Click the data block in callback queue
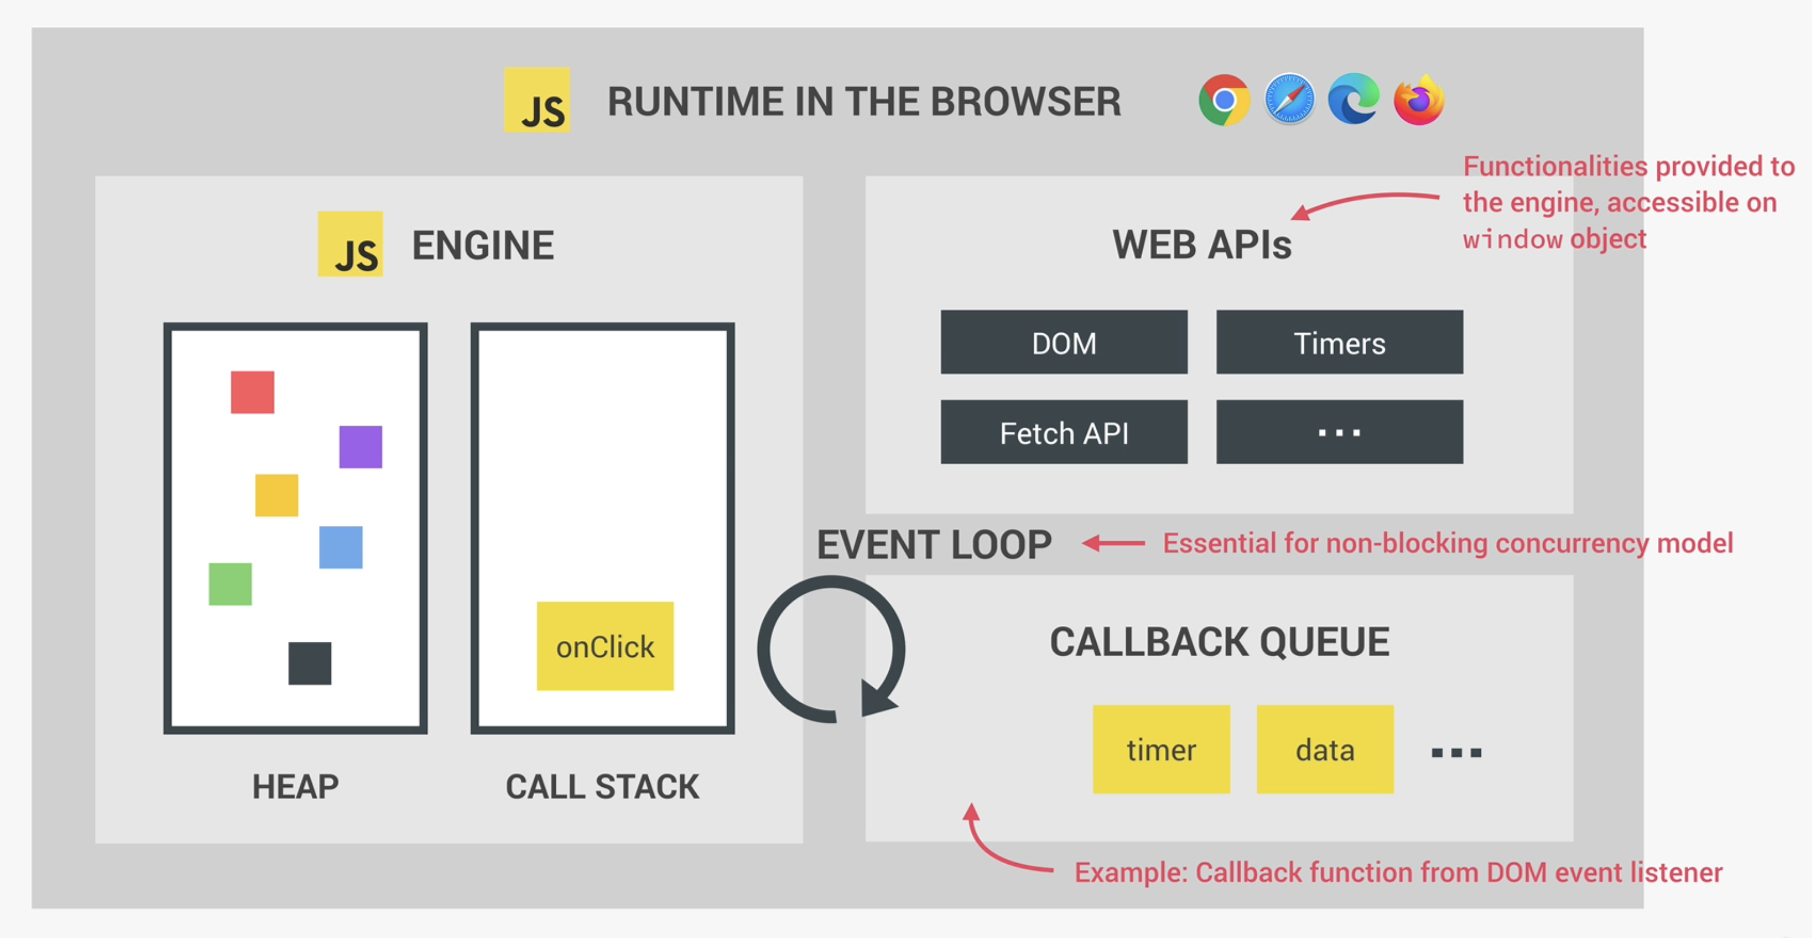Screen dimensions: 1812x938 (1324, 750)
